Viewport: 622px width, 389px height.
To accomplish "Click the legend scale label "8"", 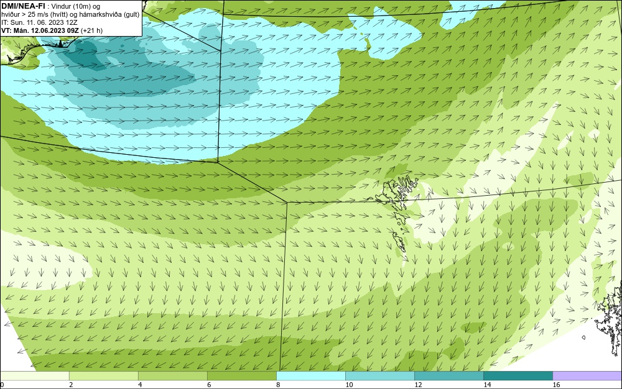I will 278,385.
